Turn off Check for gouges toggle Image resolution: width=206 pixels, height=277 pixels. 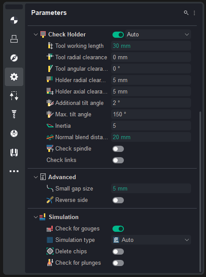pos(118,229)
